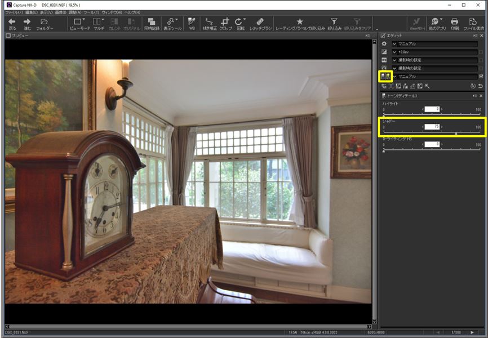
Task: Toggle the checkbox on the first 撮影時の設定 row
Action: point(481,60)
